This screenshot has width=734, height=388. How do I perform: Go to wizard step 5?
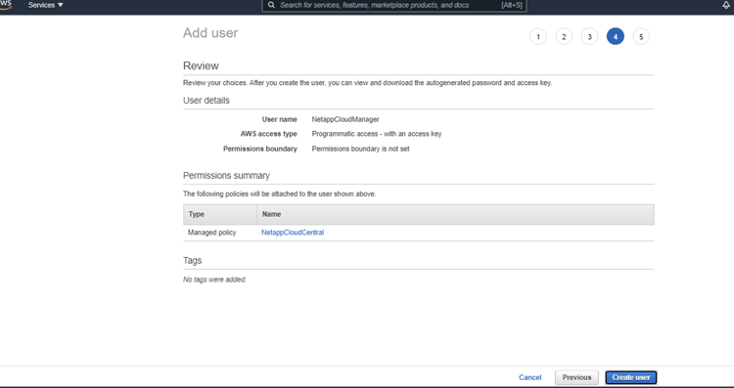tap(641, 36)
